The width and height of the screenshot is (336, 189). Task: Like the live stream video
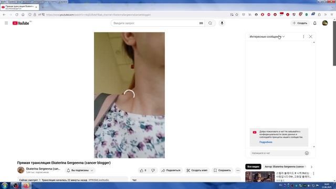143,170
